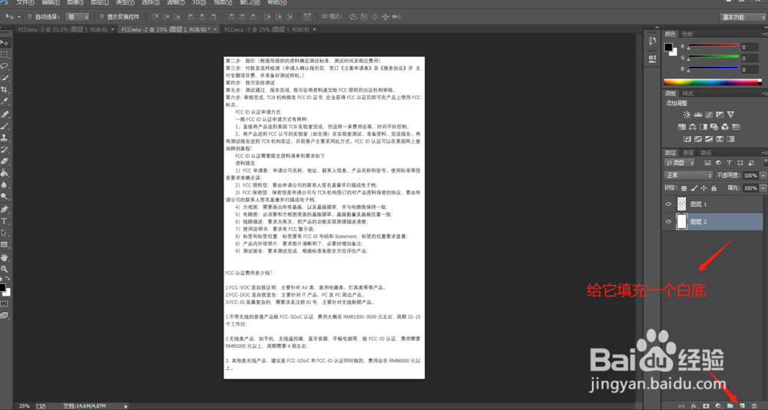Add Brightness/Contrast adjustment sun icon
768x410 pixels.
click(687, 114)
